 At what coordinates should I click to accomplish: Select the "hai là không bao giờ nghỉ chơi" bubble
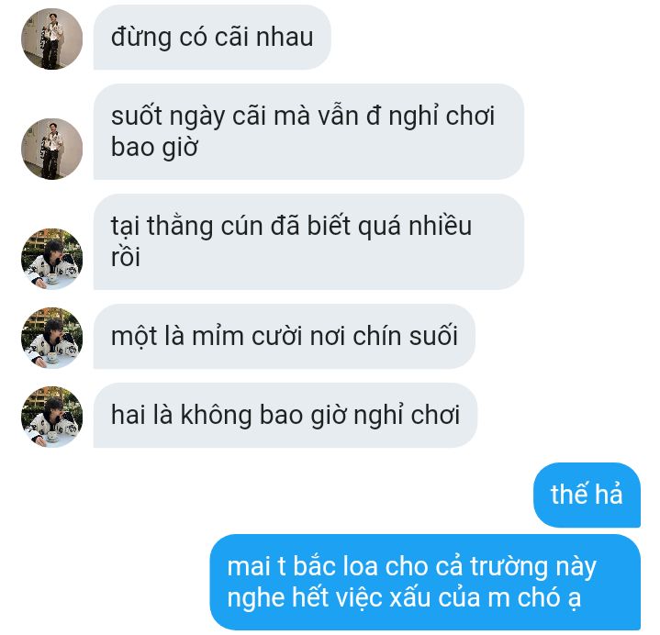(x=285, y=416)
